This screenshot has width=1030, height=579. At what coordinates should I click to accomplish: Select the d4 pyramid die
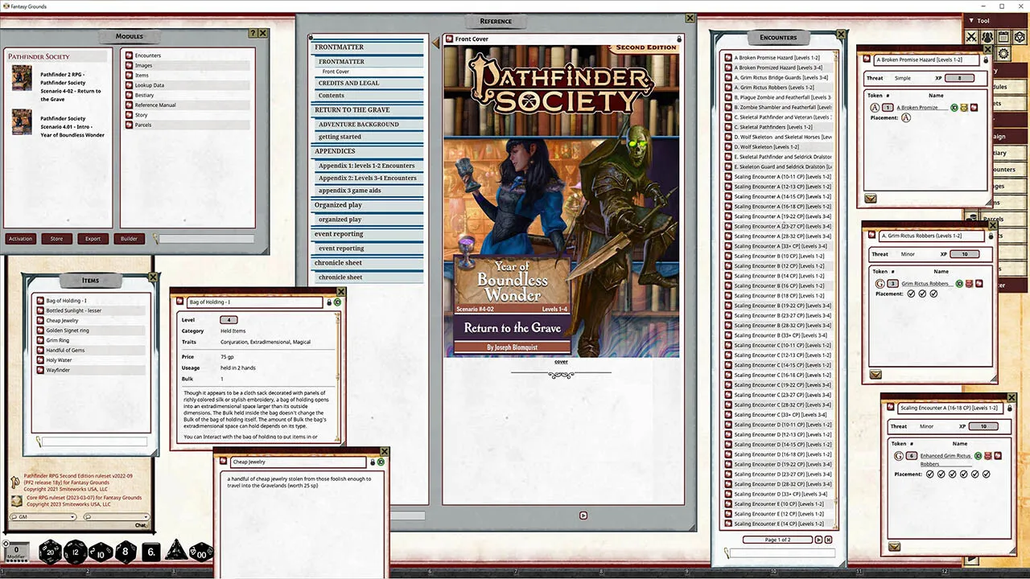[x=175, y=551]
